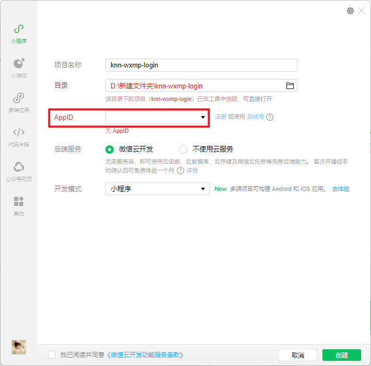Viewport: 371px width, 366px height.
Task: Click help icon before 详情 link
Action: [181, 170]
